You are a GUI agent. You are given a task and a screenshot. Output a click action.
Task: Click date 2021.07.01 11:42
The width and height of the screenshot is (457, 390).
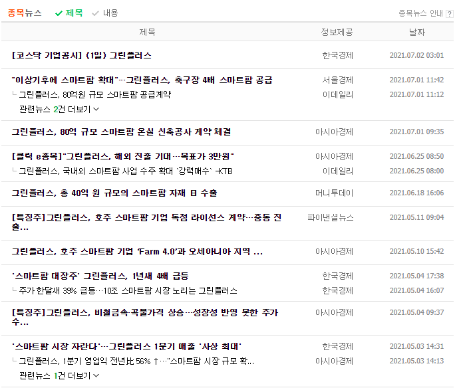tap(417, 80)
